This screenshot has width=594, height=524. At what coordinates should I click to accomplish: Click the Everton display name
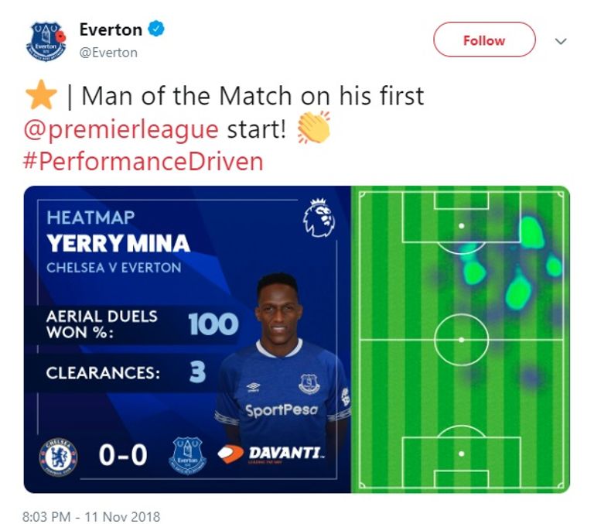coord(111,30)
